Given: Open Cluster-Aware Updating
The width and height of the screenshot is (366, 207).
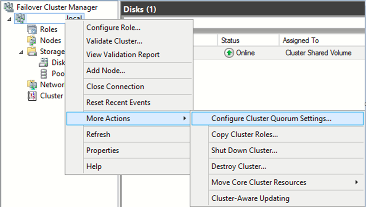Looking at the screenshot, I should (x=250, y=198).
